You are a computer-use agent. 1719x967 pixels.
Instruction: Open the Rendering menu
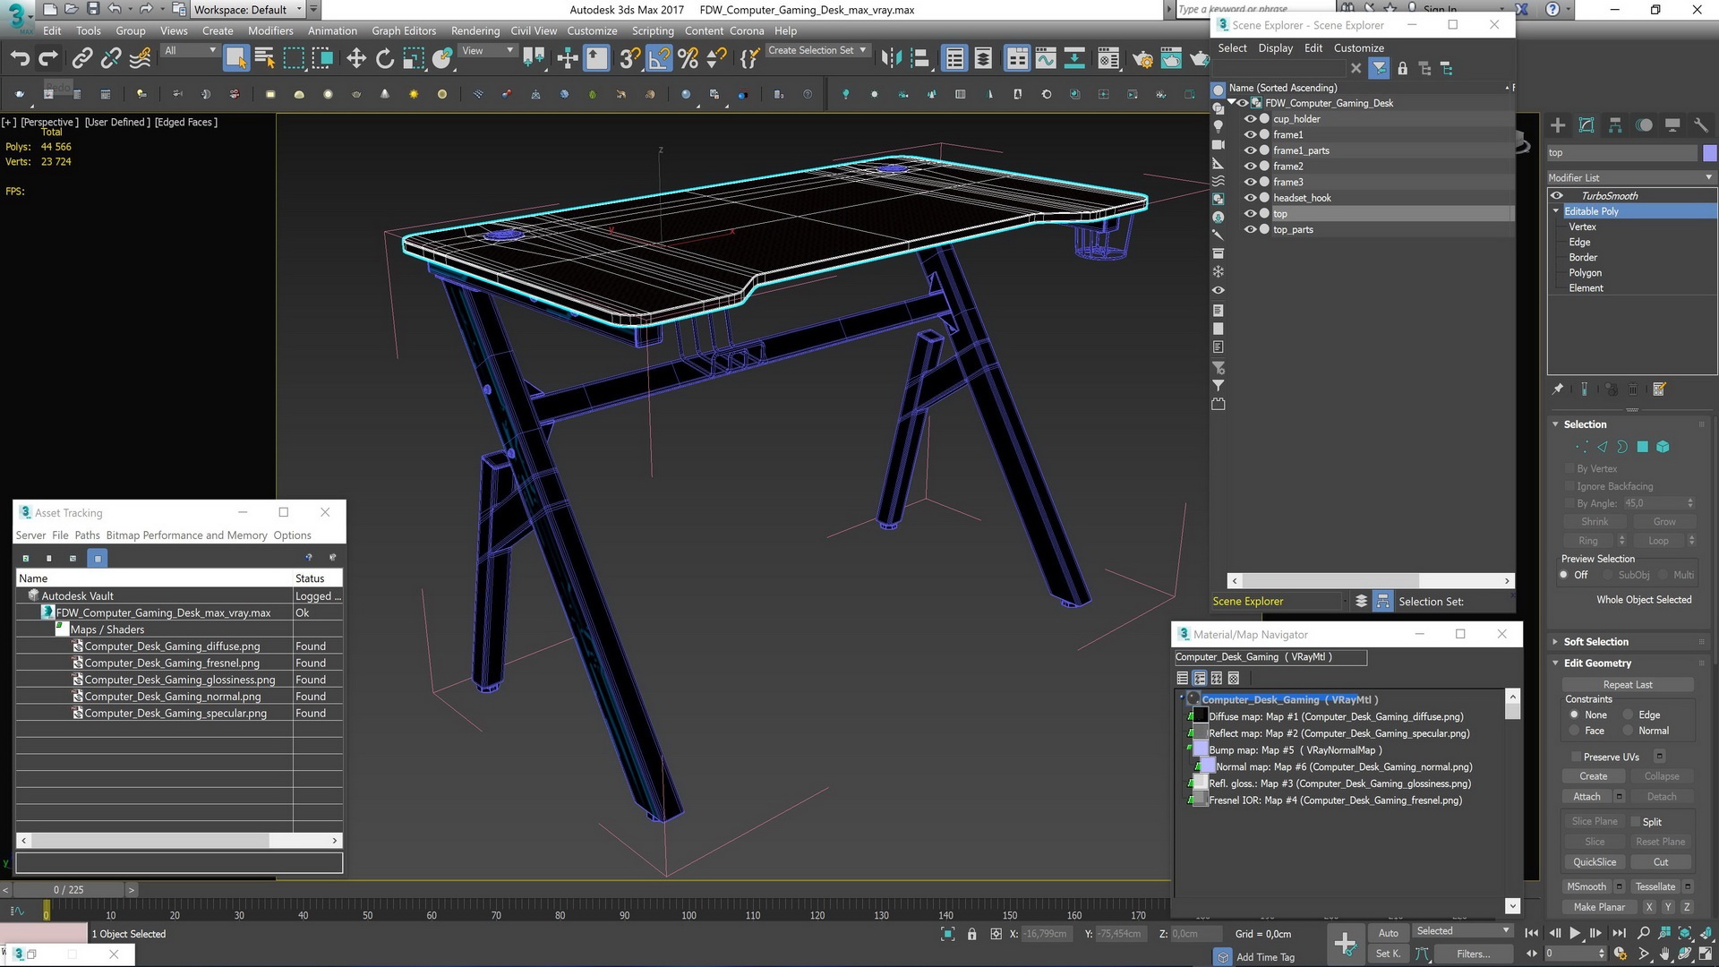475,30
